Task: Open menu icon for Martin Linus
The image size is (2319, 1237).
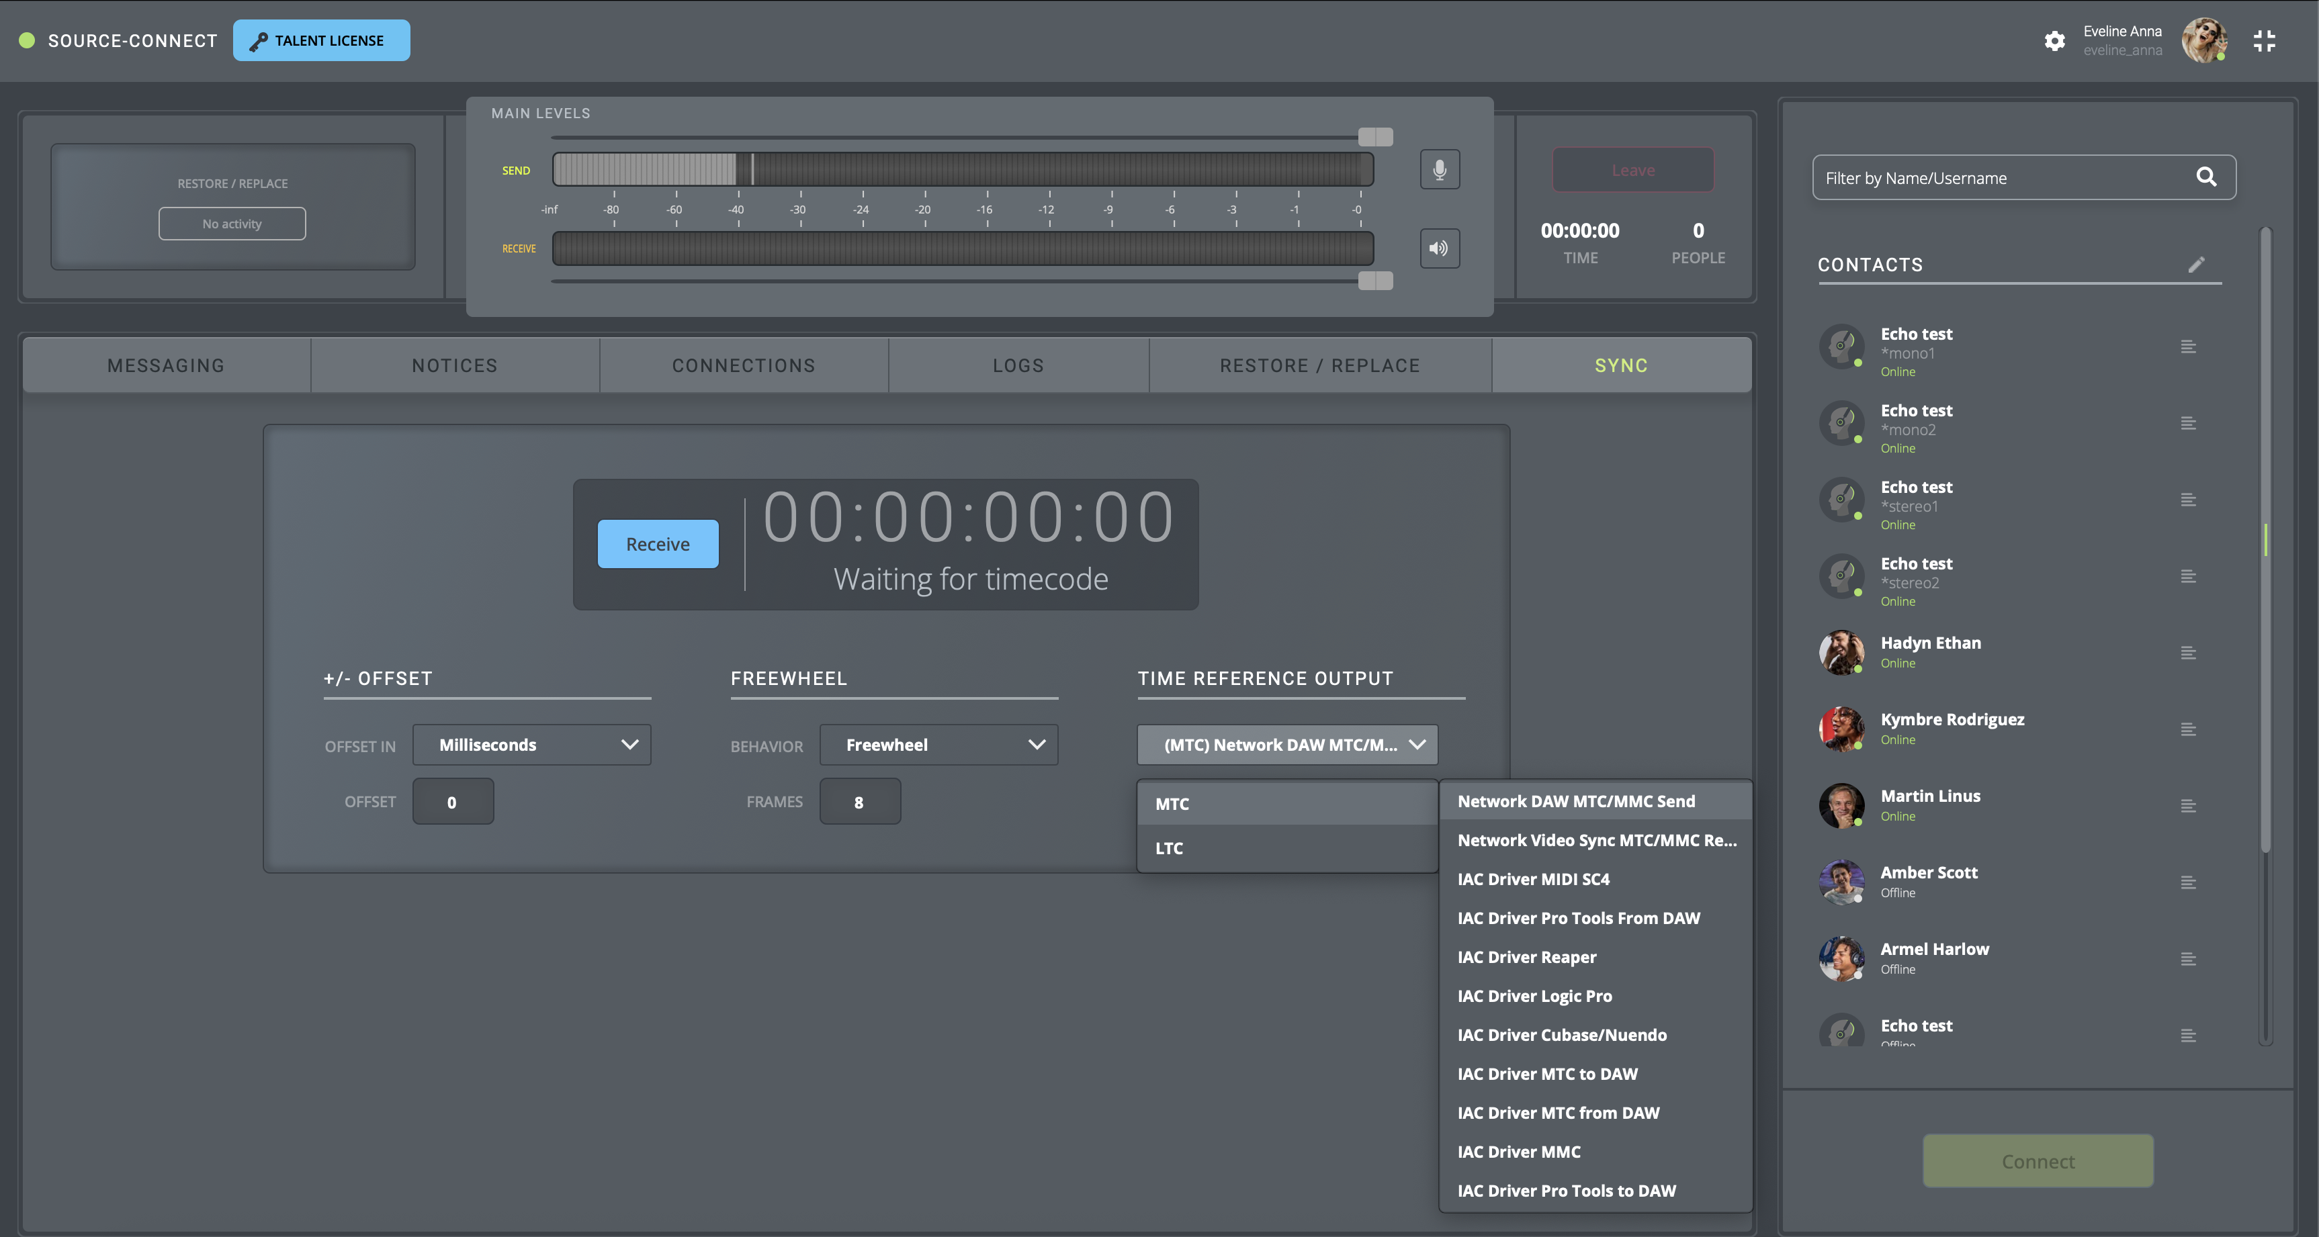Action: 2187,806
